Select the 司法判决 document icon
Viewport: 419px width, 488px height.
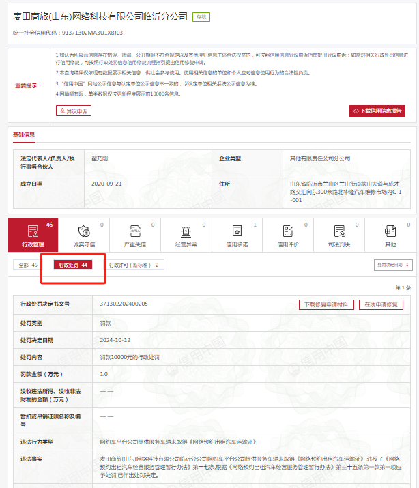tap(339, 231)
